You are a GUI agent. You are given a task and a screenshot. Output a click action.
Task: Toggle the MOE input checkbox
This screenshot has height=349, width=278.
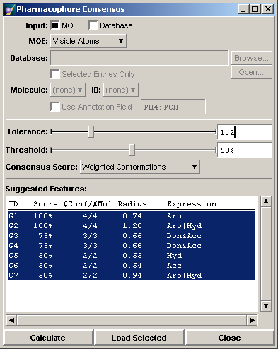(x=55, y=25)
